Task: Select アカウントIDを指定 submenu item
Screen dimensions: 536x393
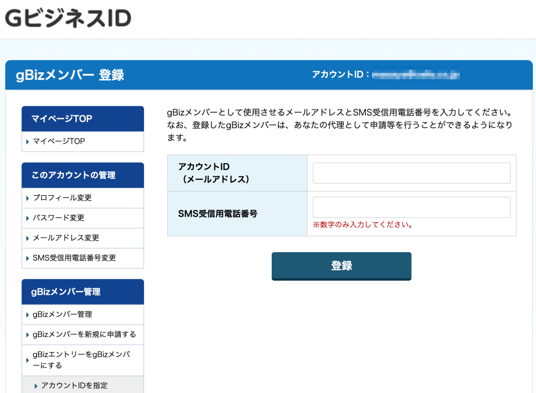Action: click(83, 385)
